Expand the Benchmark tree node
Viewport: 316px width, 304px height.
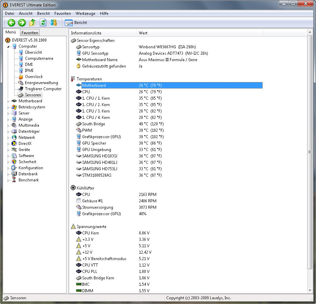pyautogui.click(x=9, y=180)
